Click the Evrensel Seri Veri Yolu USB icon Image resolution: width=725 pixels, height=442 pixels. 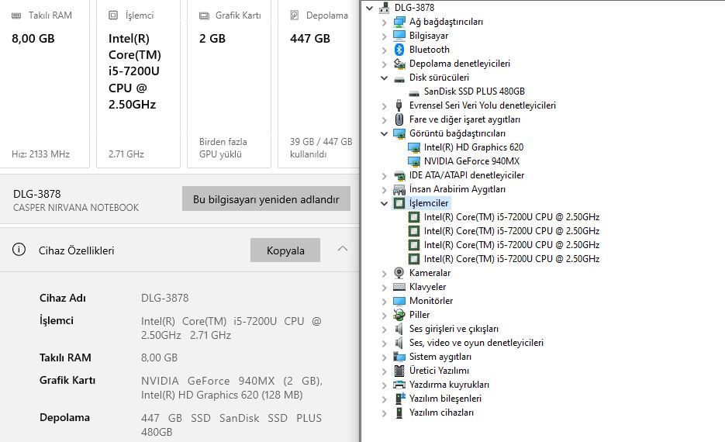coord(399,105)
